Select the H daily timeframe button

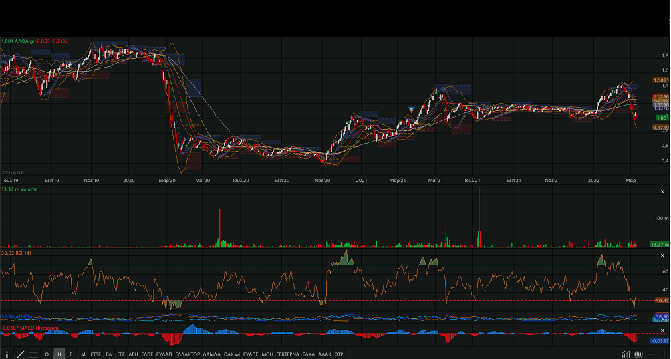pos(59,354)
